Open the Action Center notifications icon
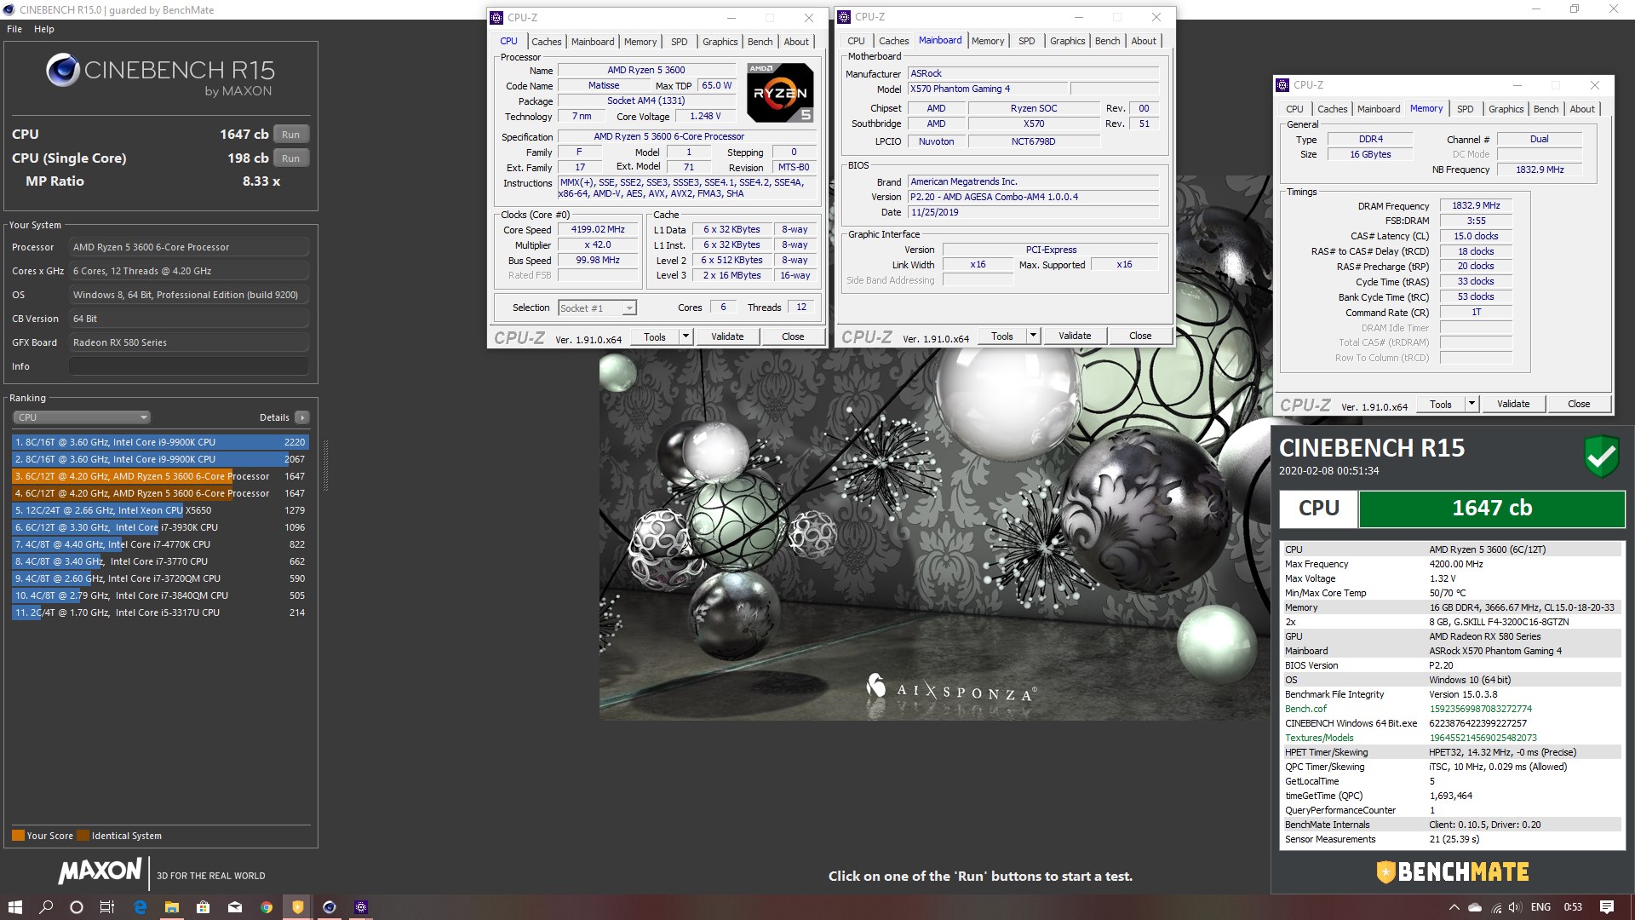The image size is (1635, 920). point(1607,907)
